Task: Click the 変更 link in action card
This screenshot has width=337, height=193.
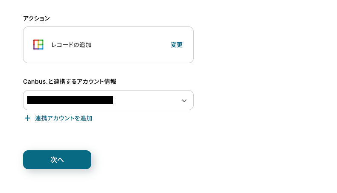Action: click(176, 45)
